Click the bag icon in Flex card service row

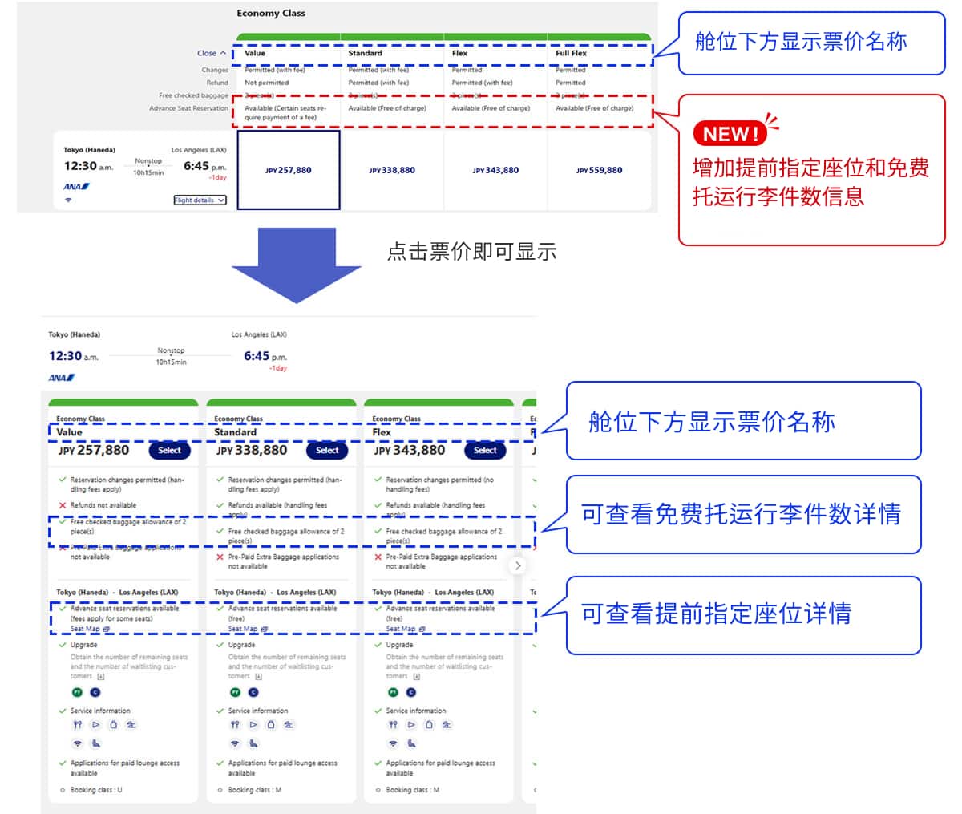429,724
